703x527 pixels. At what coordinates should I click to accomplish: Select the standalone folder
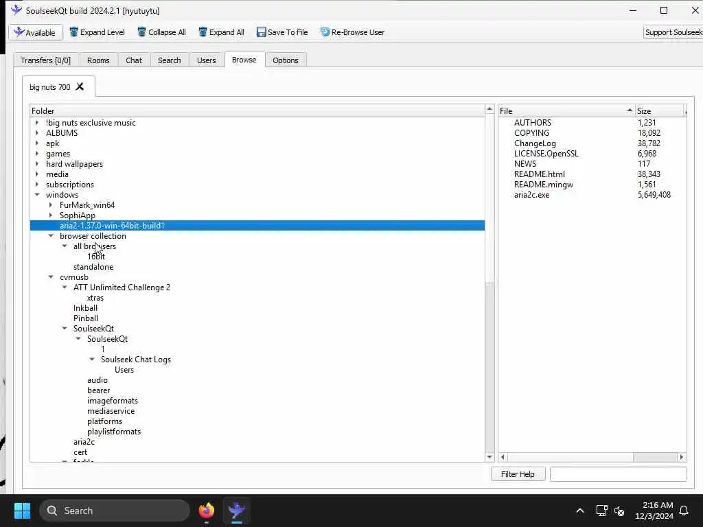[93, 267]
